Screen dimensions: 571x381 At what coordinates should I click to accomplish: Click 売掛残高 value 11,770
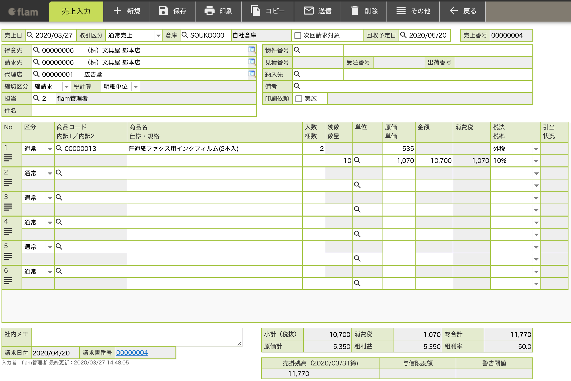320,373
